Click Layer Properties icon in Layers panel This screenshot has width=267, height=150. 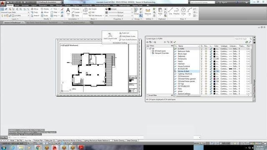click(2, 9)
